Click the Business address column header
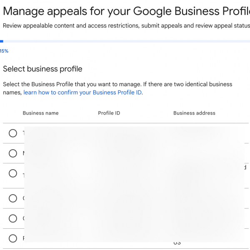Image resolution: width=250 pixels, height=250 pixels. 194,113
